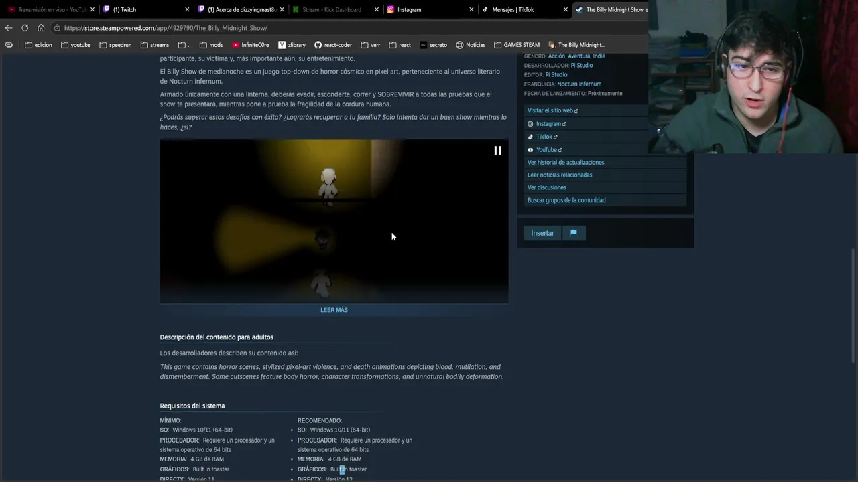This screenshot has width=858, height=482.
Task: Click the Acción genre link
Action: click(x=556, y=56)
